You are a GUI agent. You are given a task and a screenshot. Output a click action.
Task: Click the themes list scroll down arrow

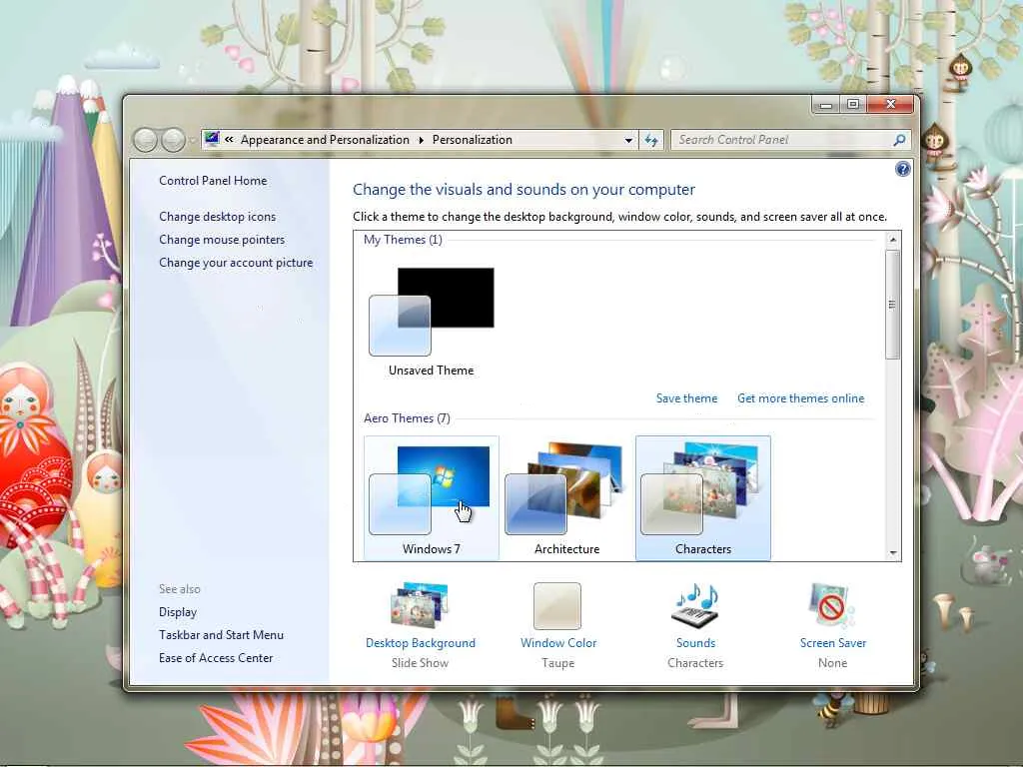tap(893, 553)
